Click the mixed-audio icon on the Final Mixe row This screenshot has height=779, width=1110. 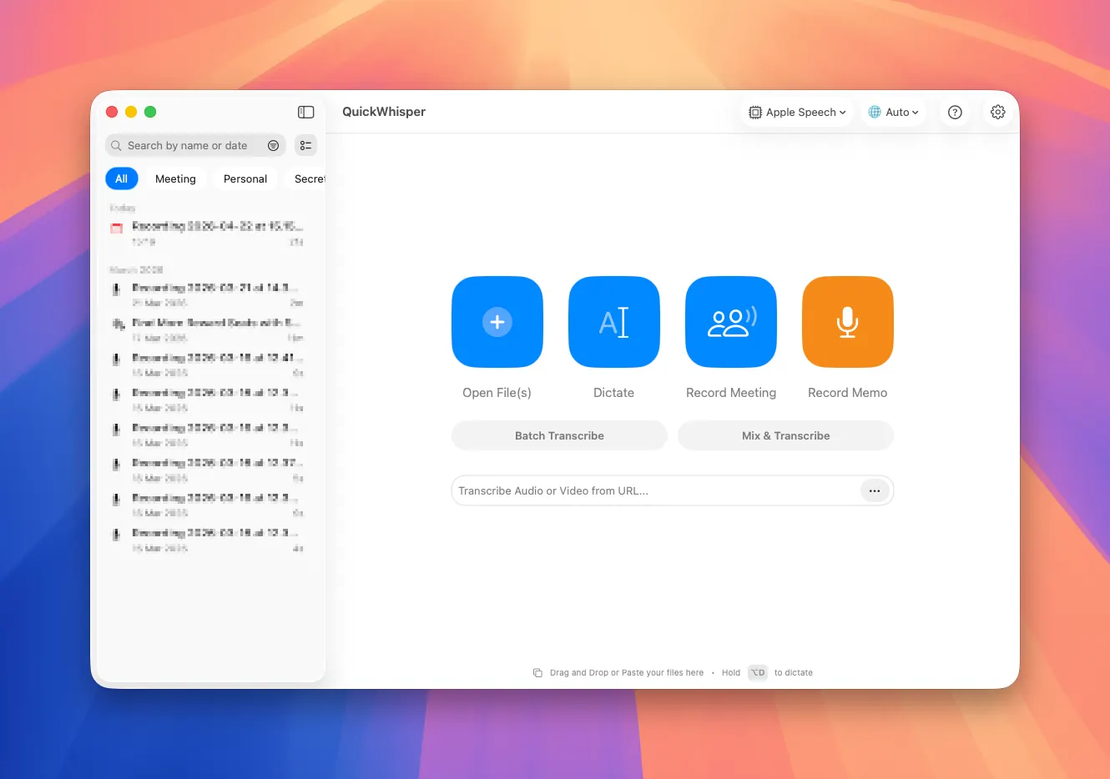(117, 324)
